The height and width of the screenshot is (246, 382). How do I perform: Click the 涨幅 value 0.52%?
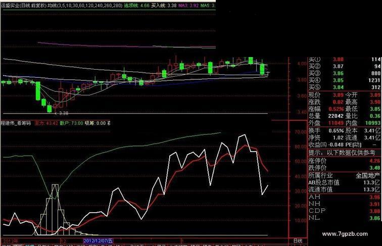point(336,109)
